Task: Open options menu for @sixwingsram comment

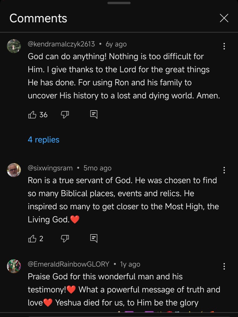Action: point(224,170)
